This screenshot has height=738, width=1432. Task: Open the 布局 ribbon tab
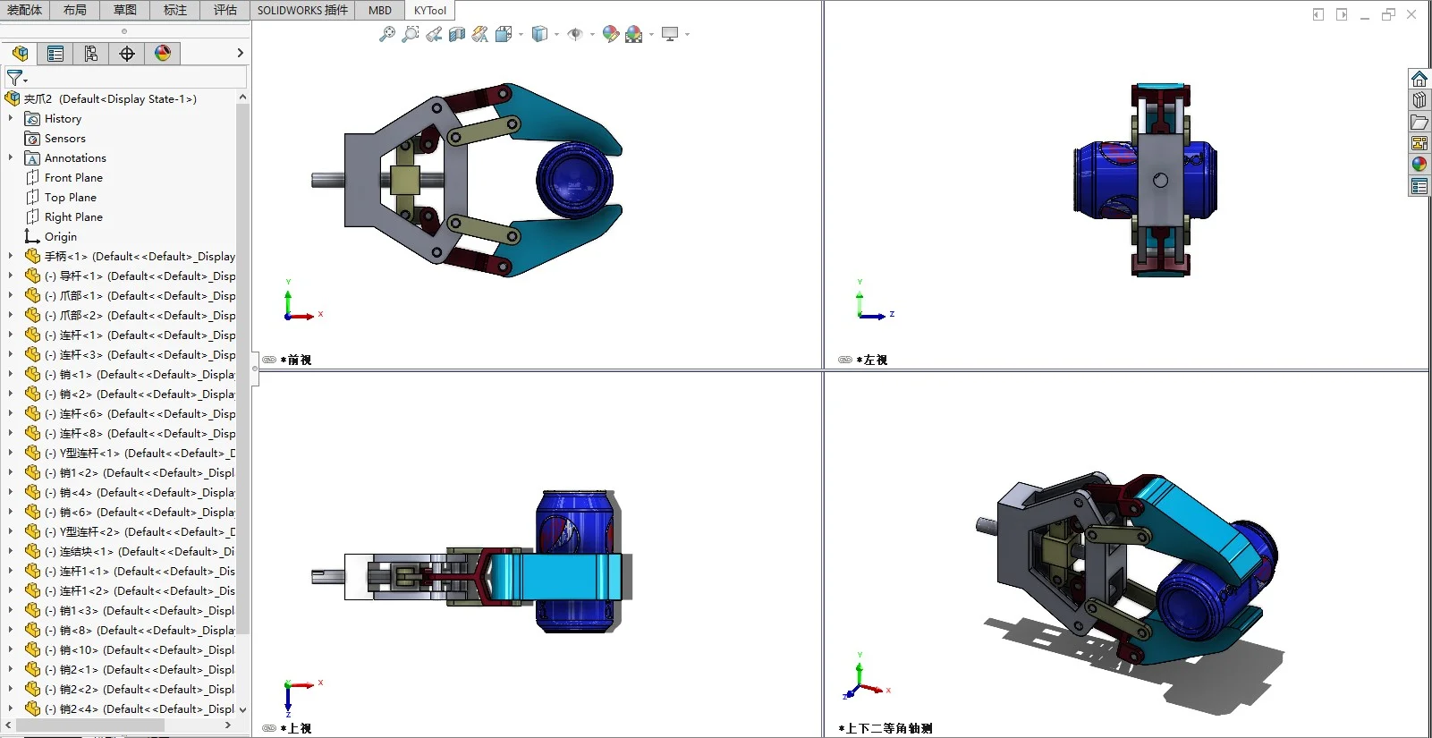[x=75, y=10]
